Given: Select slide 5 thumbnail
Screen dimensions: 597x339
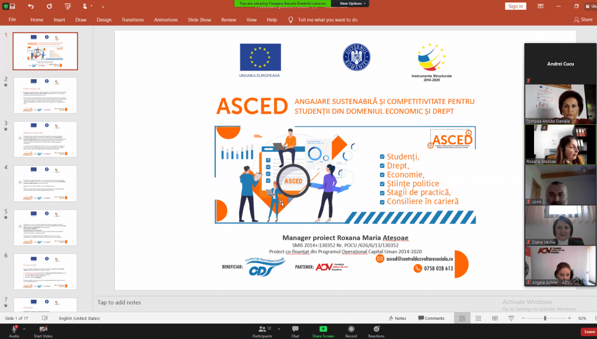Looking at the screenshot, I should click(x=45, y=228).
